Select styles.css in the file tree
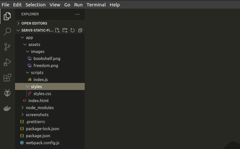This screenshot has height=149, width=240. tap(42, 93)
